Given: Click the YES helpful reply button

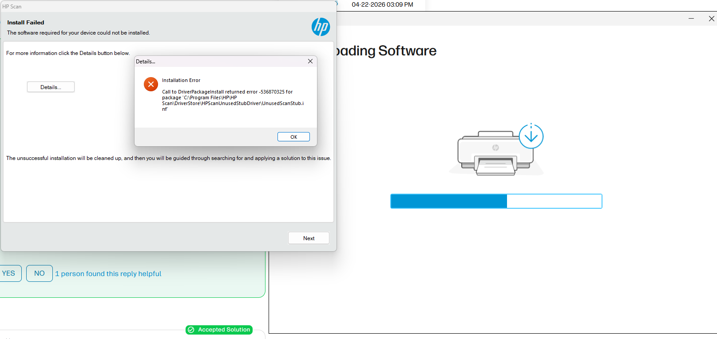Looking at the screenshot, I should pyautogui.click(x=9, y=273).
